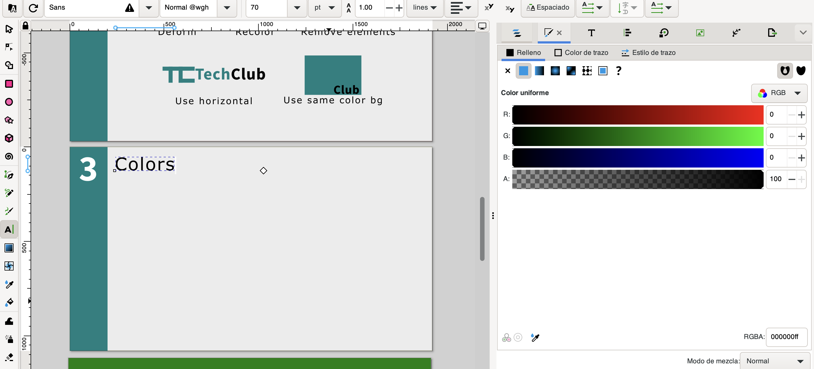This screenshot has width=814, height=369.
Task: Select the Calligraphy tool
Action: click(9, 211)
